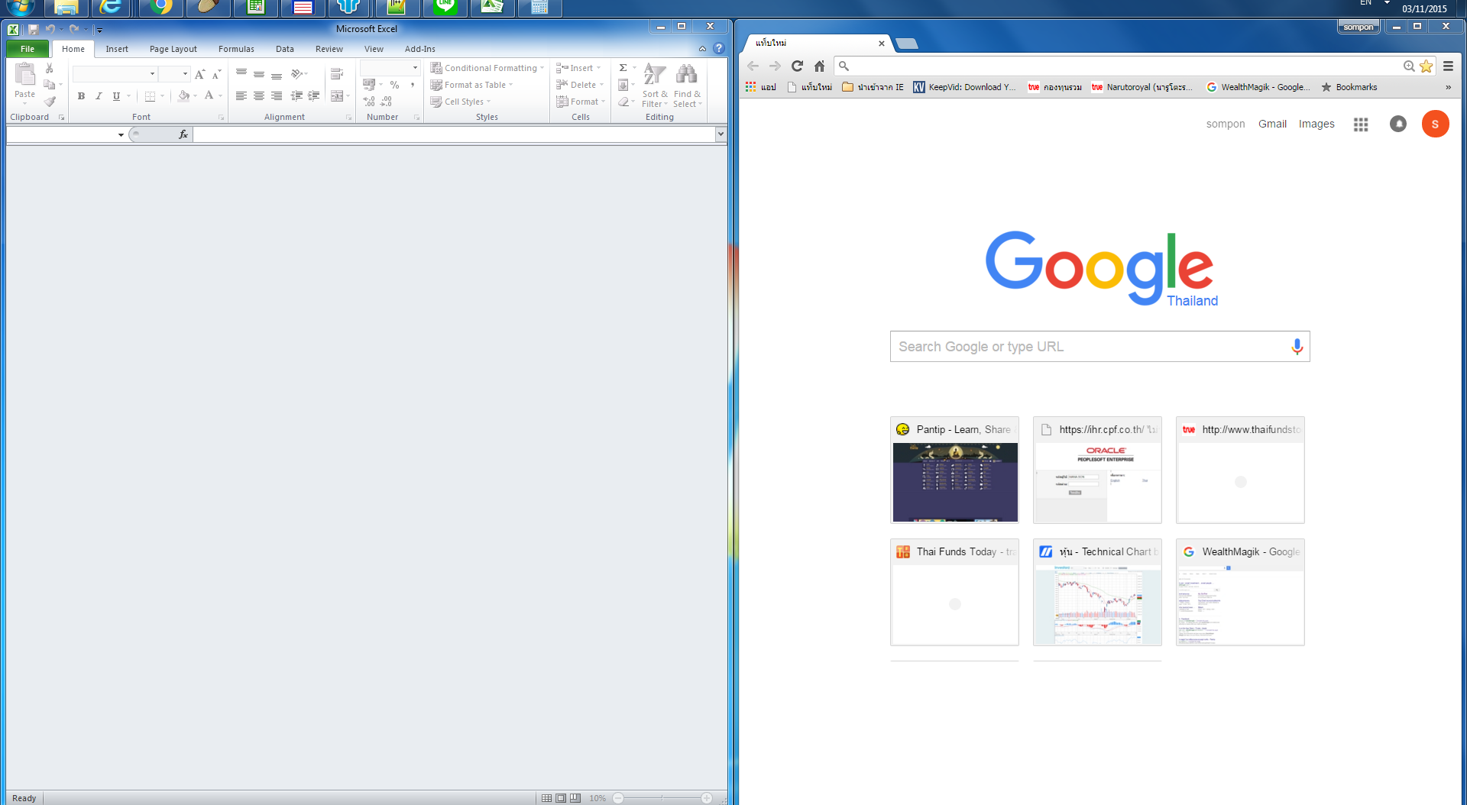Click the Increase Indent icon
Viewport: 1467px width, 805px height.
pyautogui.click(x=314, y=96)
